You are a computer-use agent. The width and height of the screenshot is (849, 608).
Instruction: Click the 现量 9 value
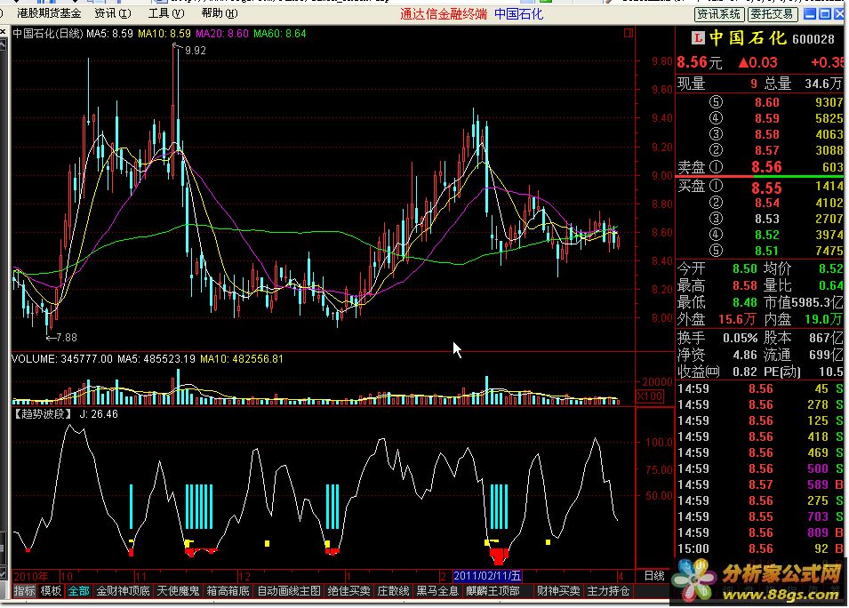tap(754, 84)
